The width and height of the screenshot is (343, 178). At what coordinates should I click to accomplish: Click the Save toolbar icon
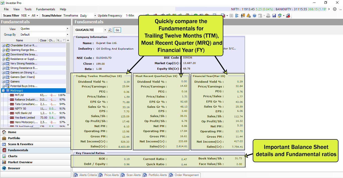[x=274, y=16]
